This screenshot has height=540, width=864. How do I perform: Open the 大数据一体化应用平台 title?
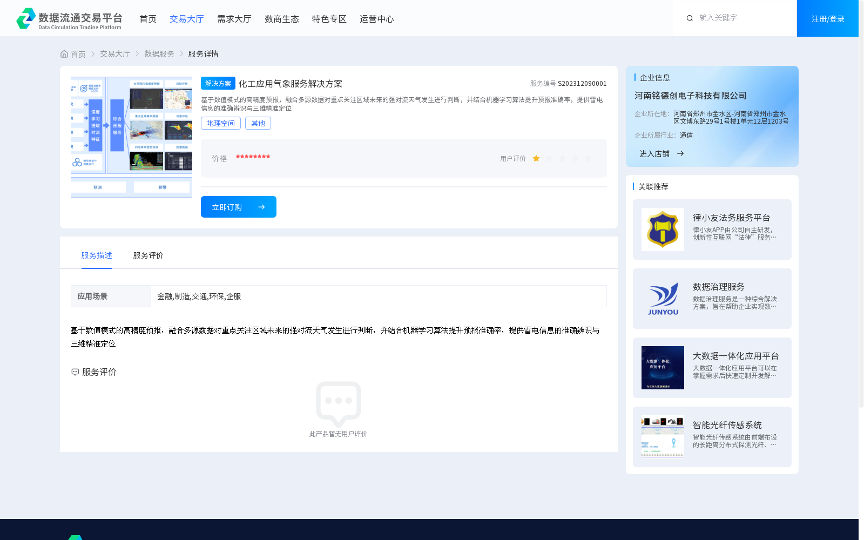pyautogui.click(x=736, y=356)
